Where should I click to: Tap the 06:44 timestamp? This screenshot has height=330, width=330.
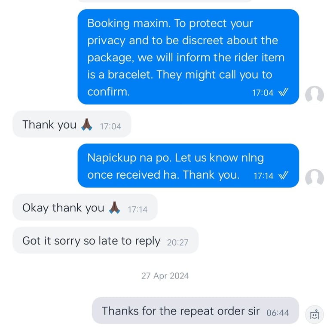tap(278, 313)
